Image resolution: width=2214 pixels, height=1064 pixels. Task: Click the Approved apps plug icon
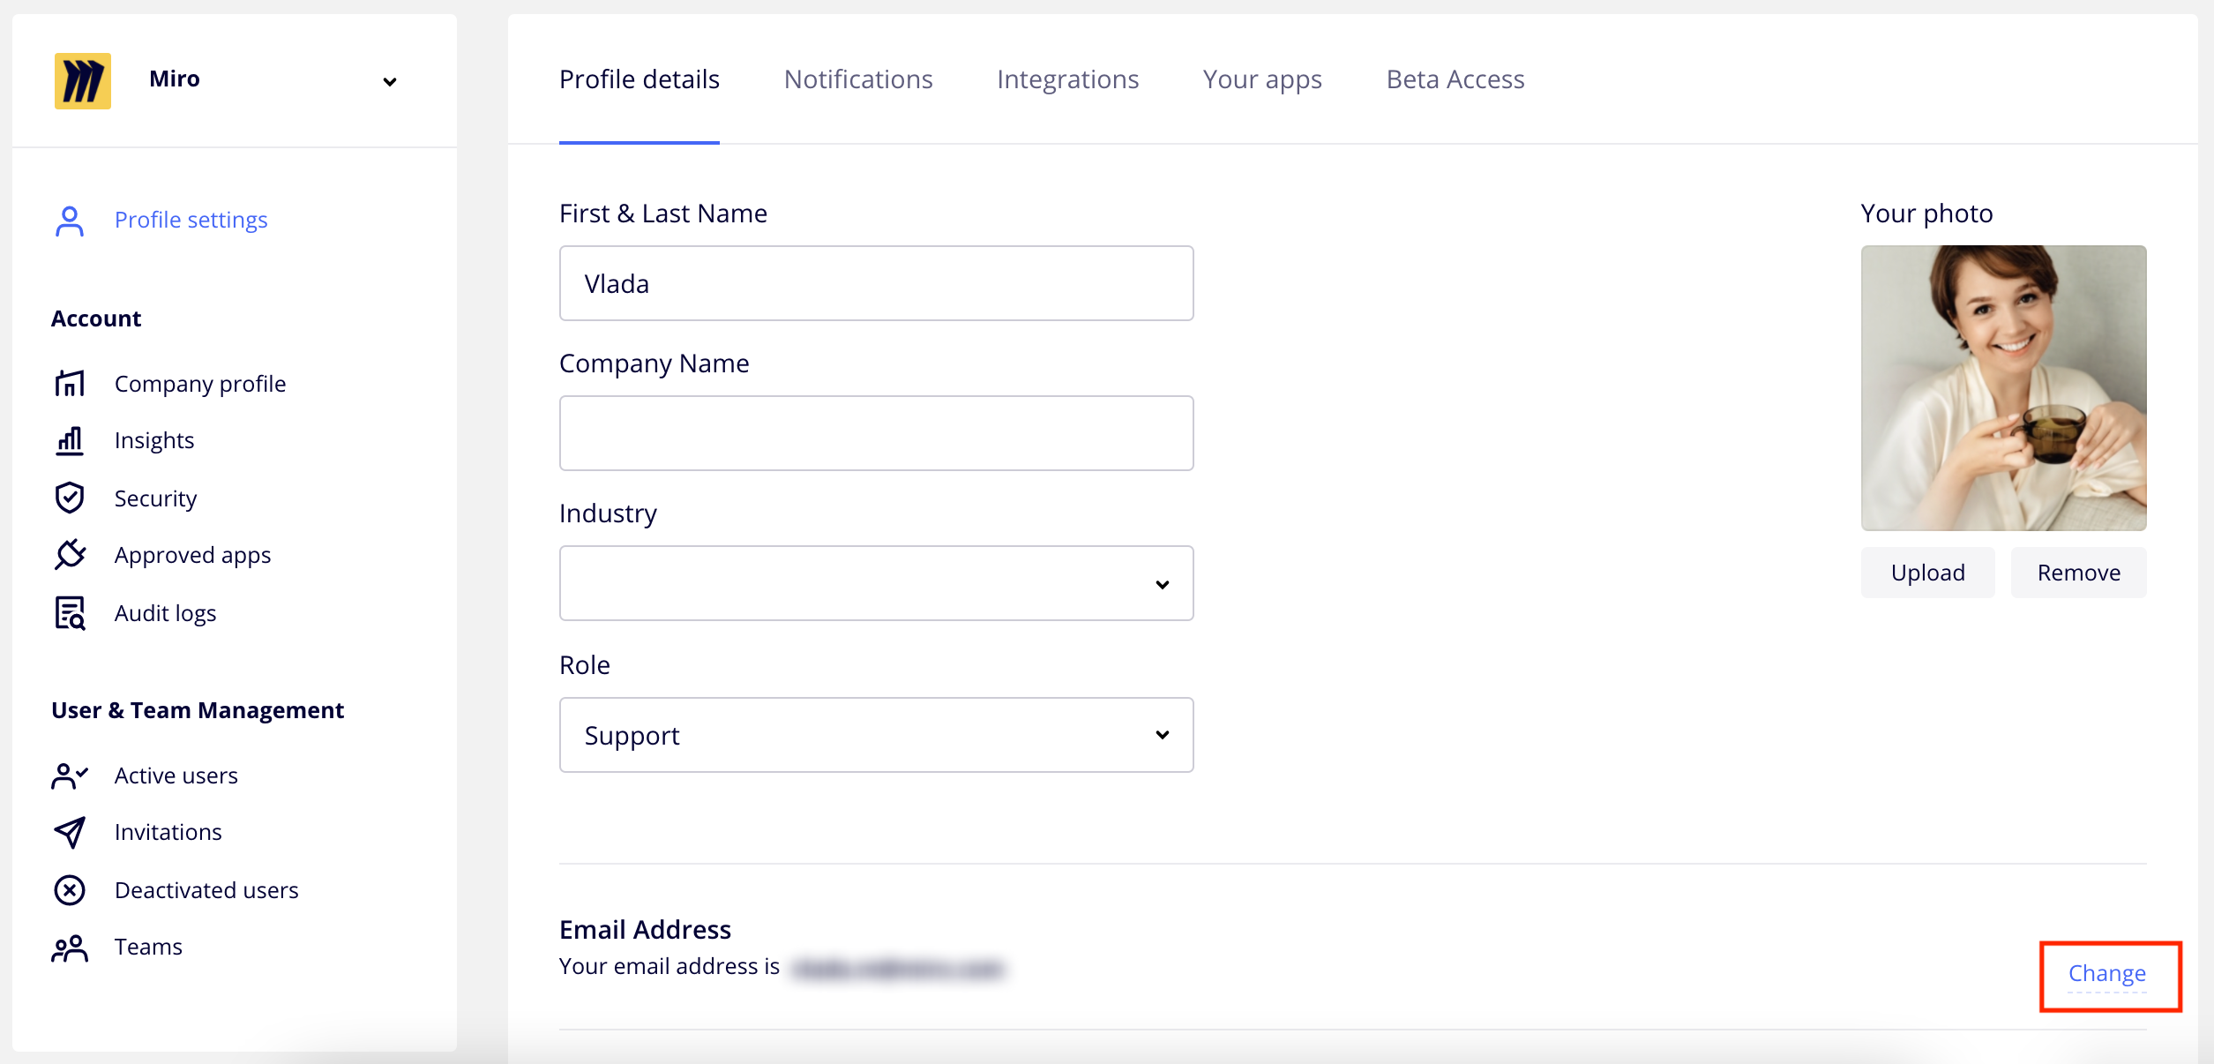click(x=70, y=555)
